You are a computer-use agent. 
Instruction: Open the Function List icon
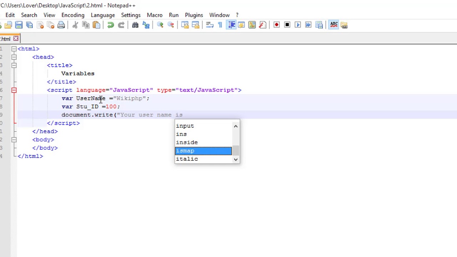[263, 25]
